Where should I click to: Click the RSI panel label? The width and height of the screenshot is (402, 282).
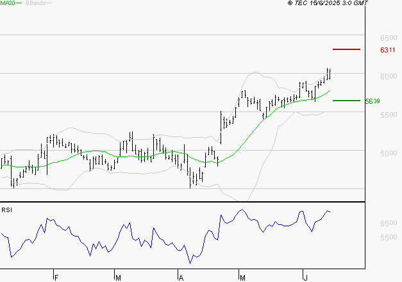click(7, 210)
